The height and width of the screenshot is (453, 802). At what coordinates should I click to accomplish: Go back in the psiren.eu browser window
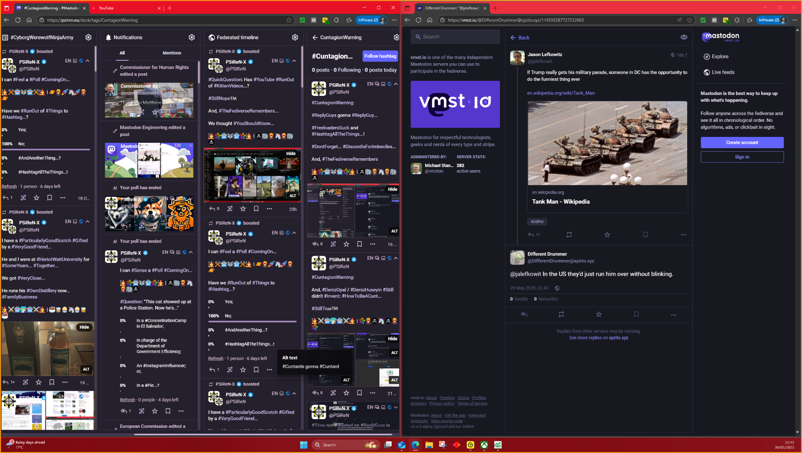[x=6, y=20]
